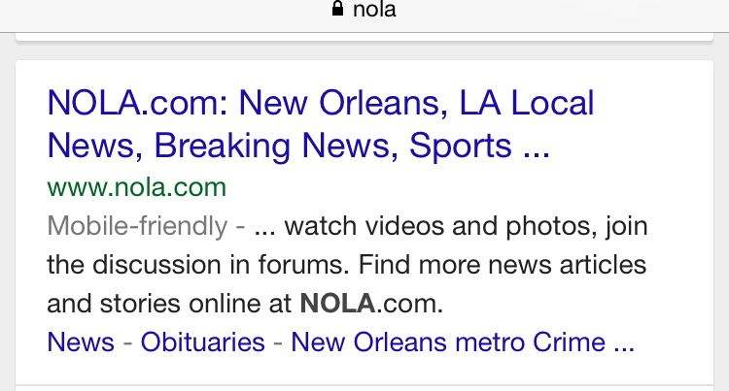Click the bold NOLA word in snippet

pos(337,304)
